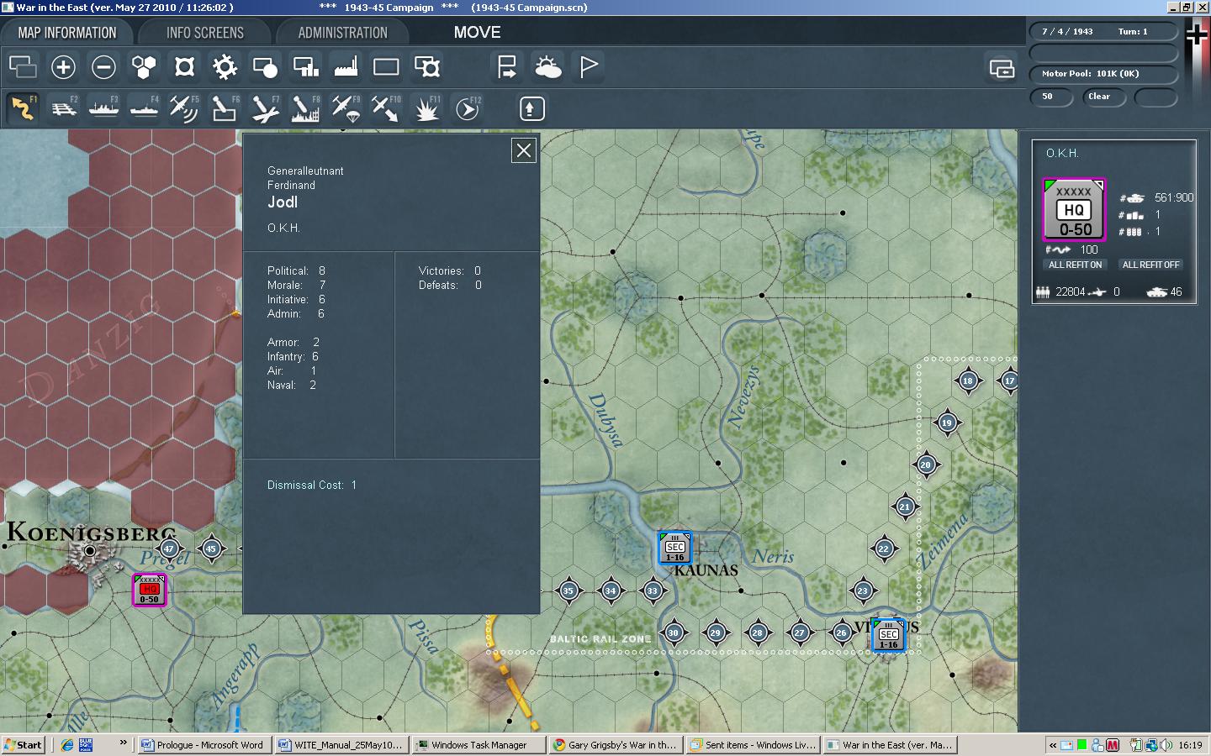Screen dimensions: 1211x756
Task: Click the rail marker numbered 18
Action: point(968,381)
